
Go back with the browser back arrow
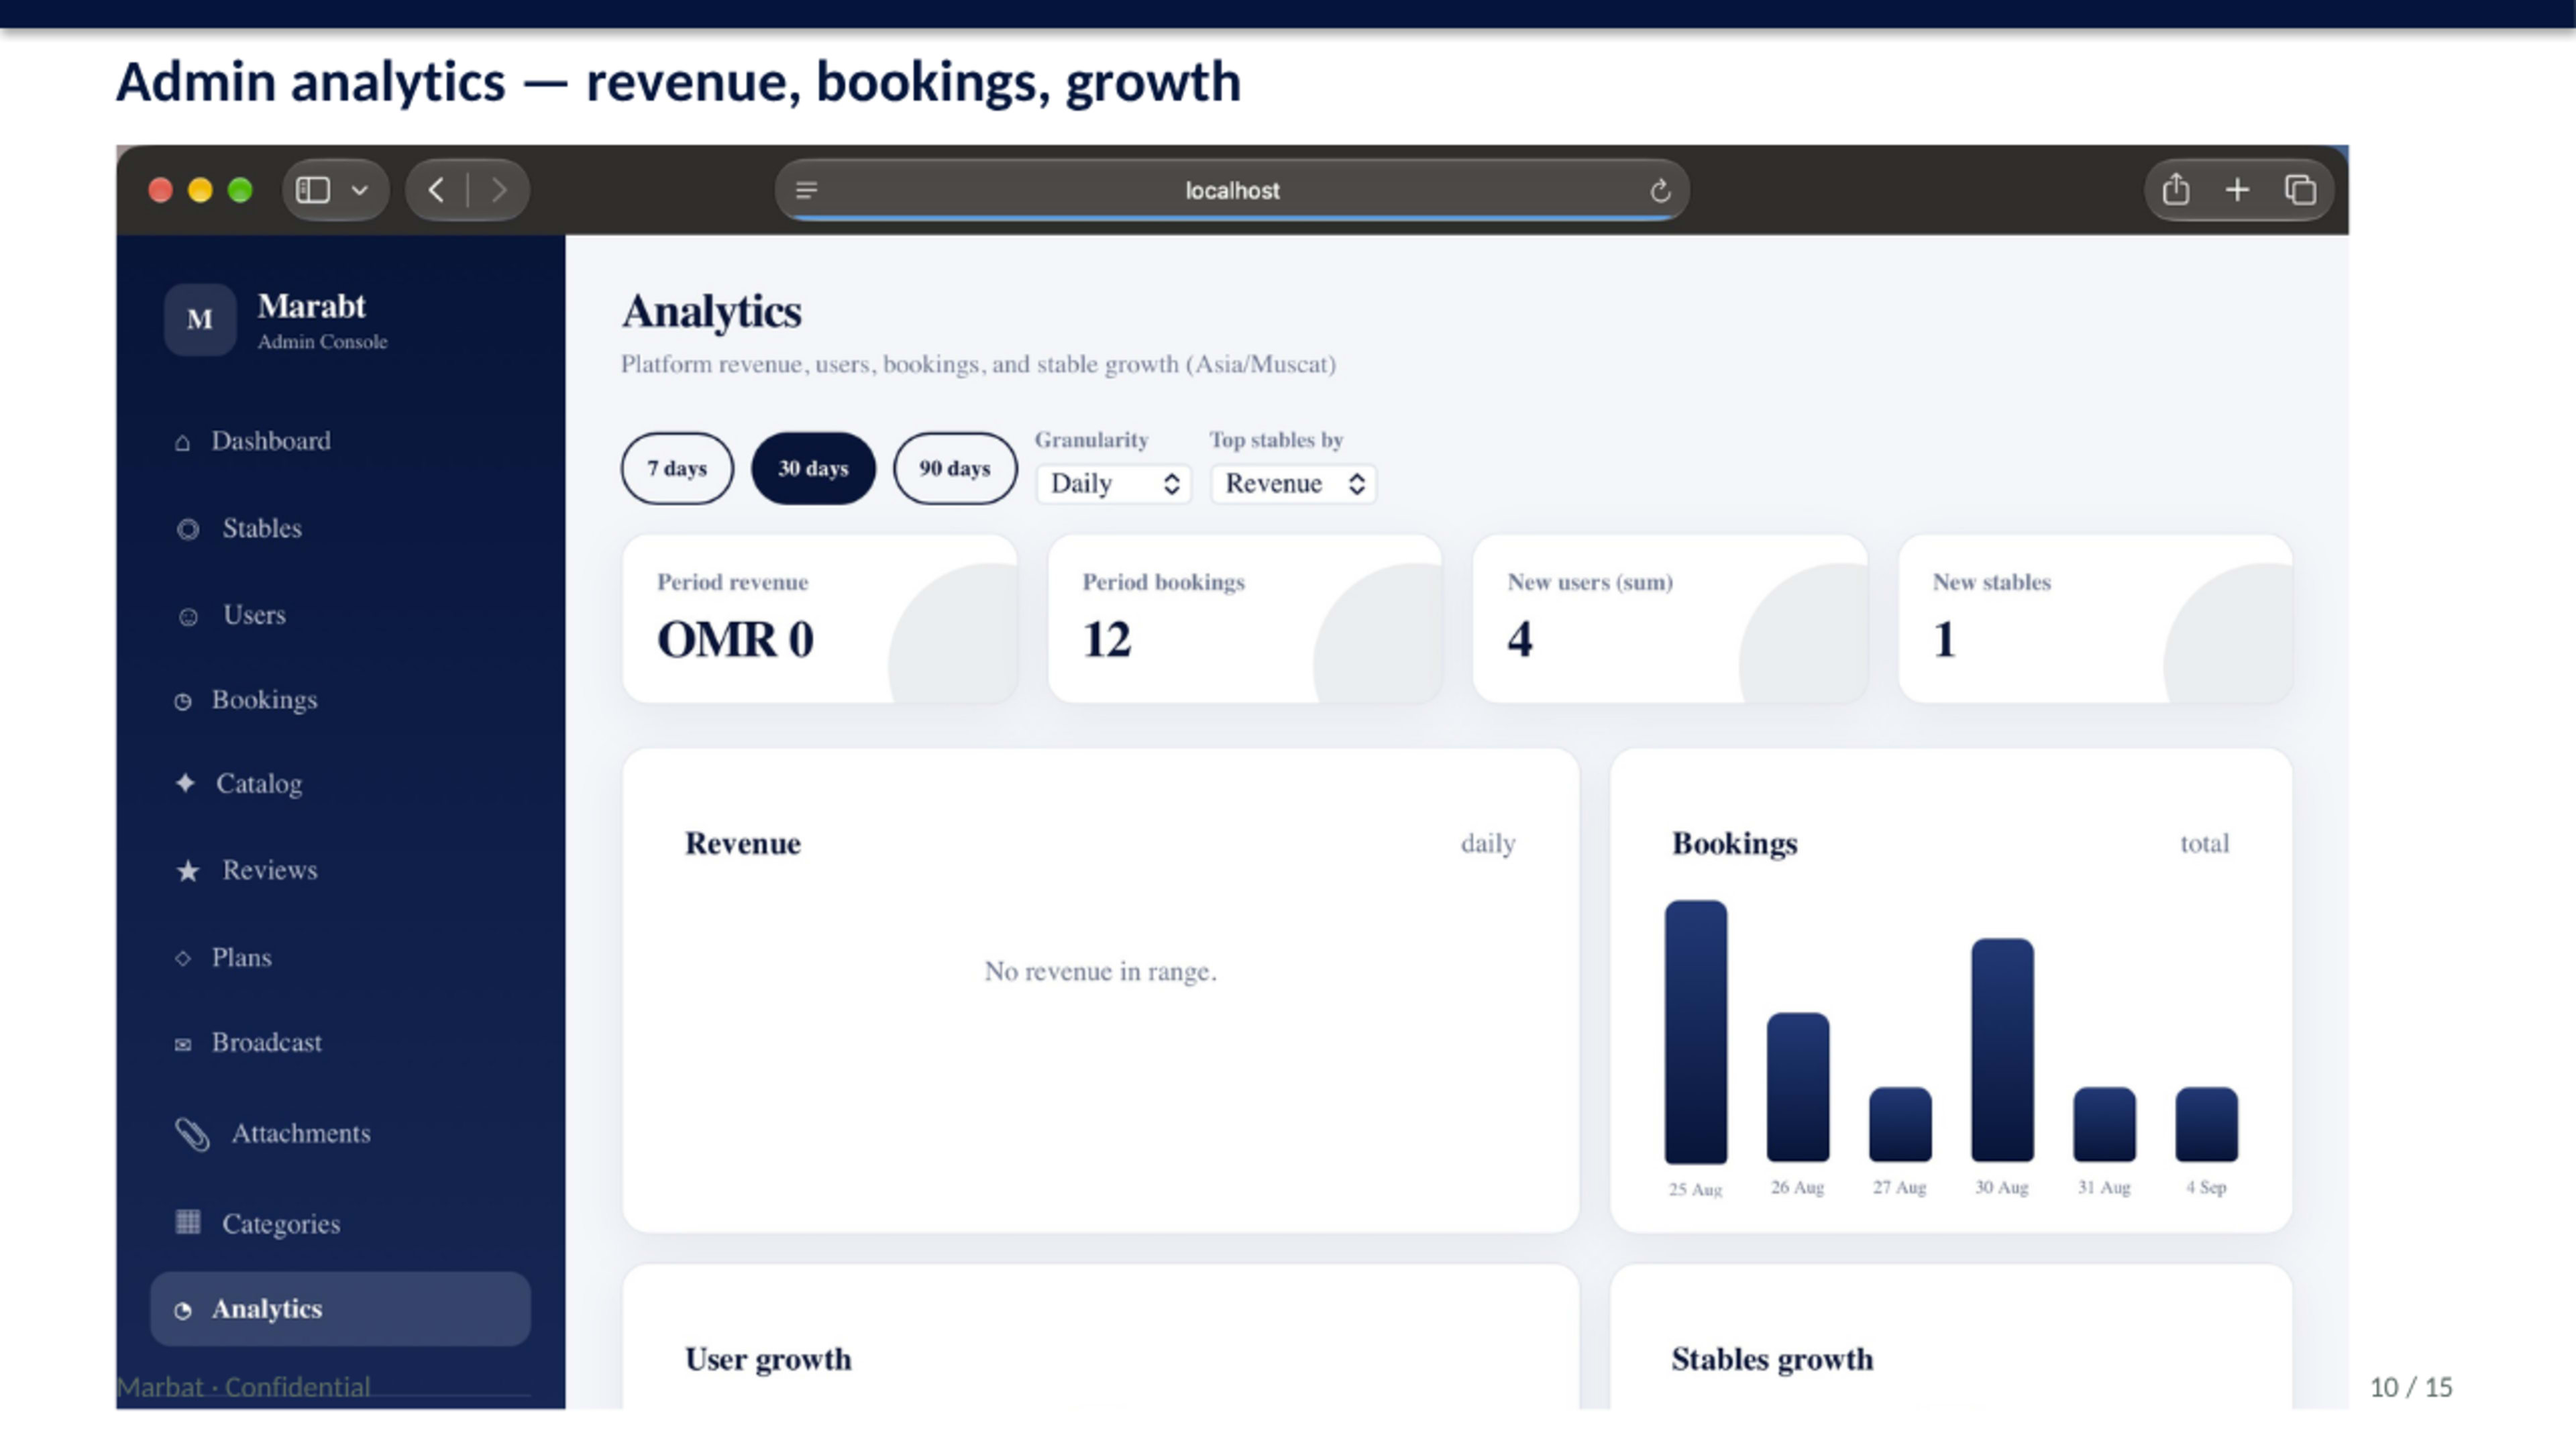coord(436,190)
